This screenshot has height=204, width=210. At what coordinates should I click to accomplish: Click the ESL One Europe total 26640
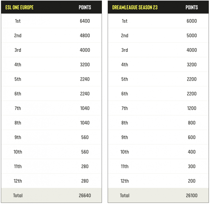click(x=85, y=195)
